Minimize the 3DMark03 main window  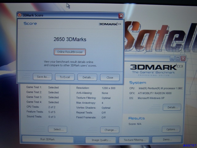click(172, 58)
